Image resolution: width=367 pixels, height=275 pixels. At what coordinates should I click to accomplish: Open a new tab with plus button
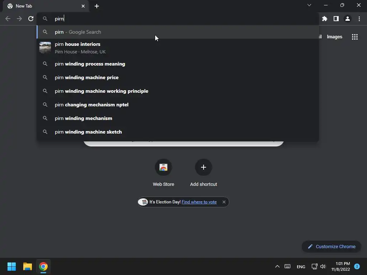pyautogui.click(x=97, y=6)
